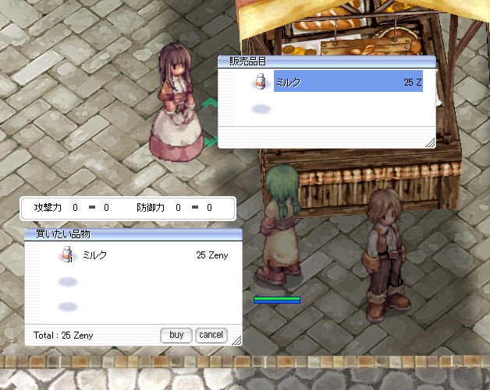Click the 攻撃力 stat label
Image resolution: width=490 pixels, height=390 pixels.
coord(48,208)
